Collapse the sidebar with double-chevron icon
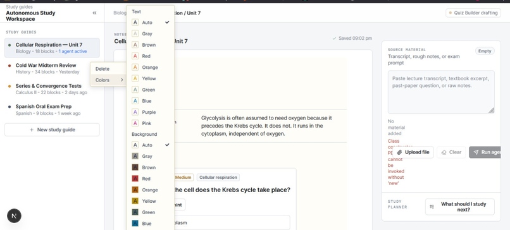This screenshot has height=230, width=510. coord(94,13)
